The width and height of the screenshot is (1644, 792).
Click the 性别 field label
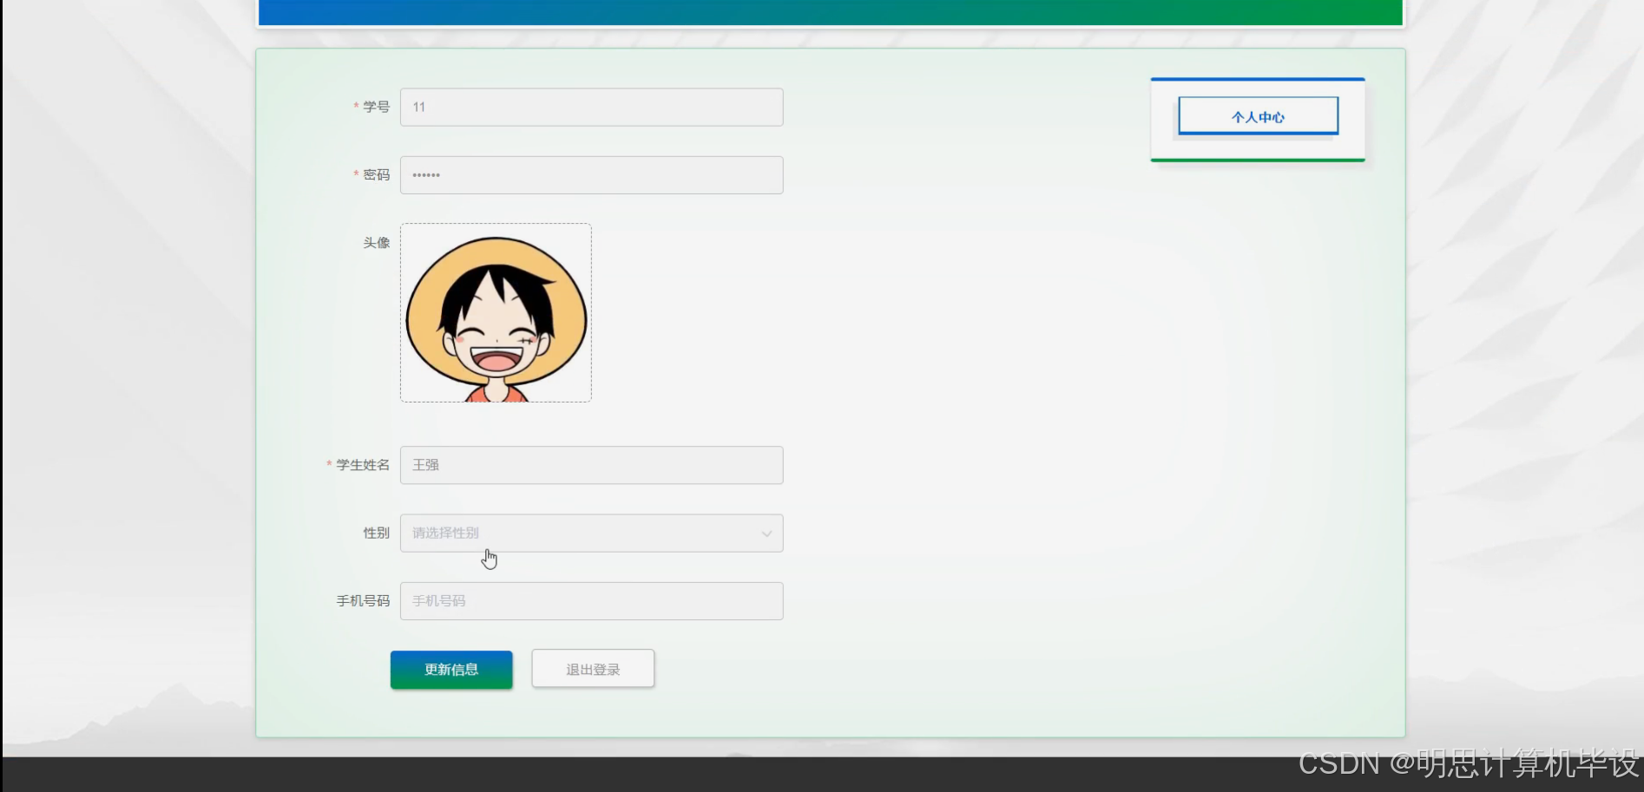[376, 533]
